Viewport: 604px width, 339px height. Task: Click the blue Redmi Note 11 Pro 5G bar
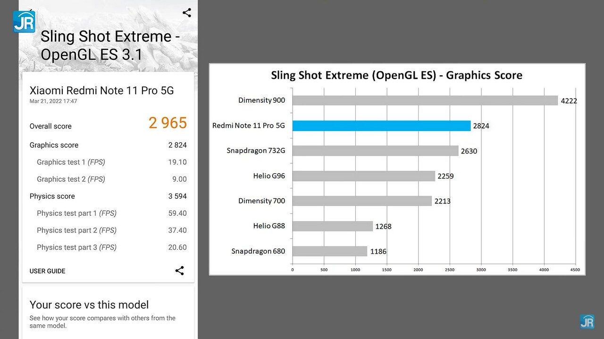tap(381, 126)
